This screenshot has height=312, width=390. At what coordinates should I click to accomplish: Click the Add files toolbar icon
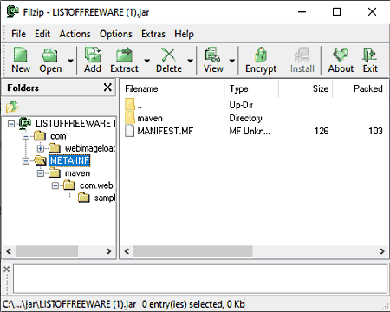click(x=93, y=55)
